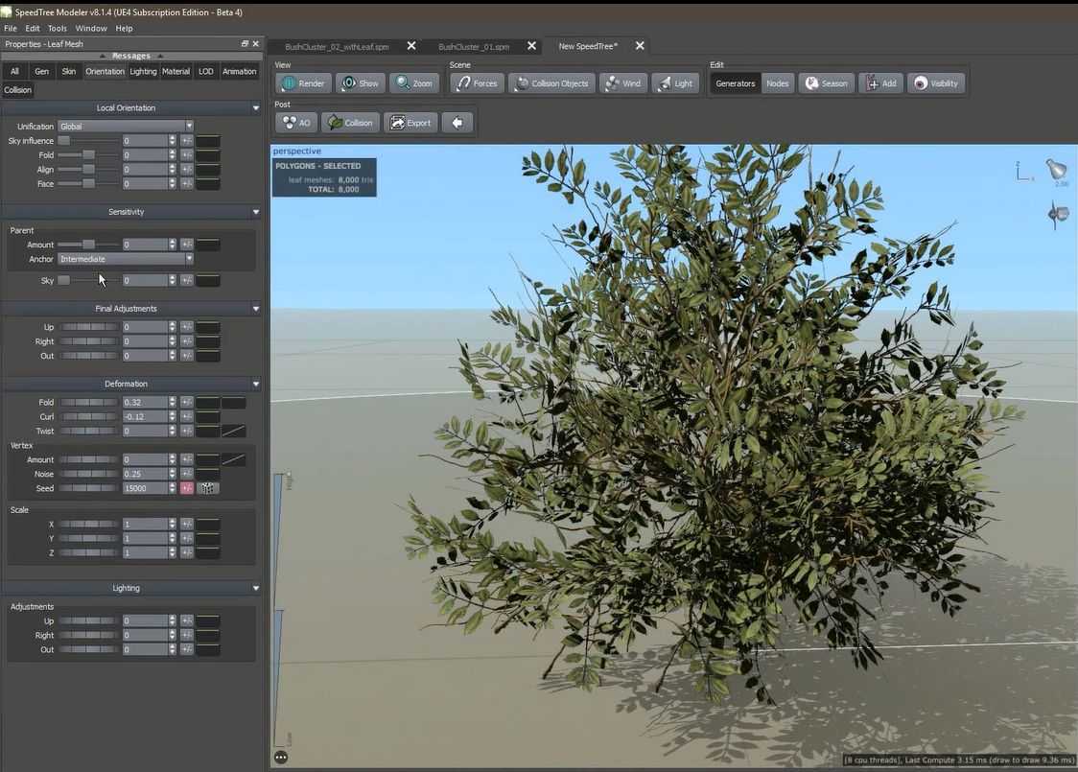This screenshot has height=772, width=1078.
Task: Click the Seed value field showing 15000
Action: tap(145, 488)
